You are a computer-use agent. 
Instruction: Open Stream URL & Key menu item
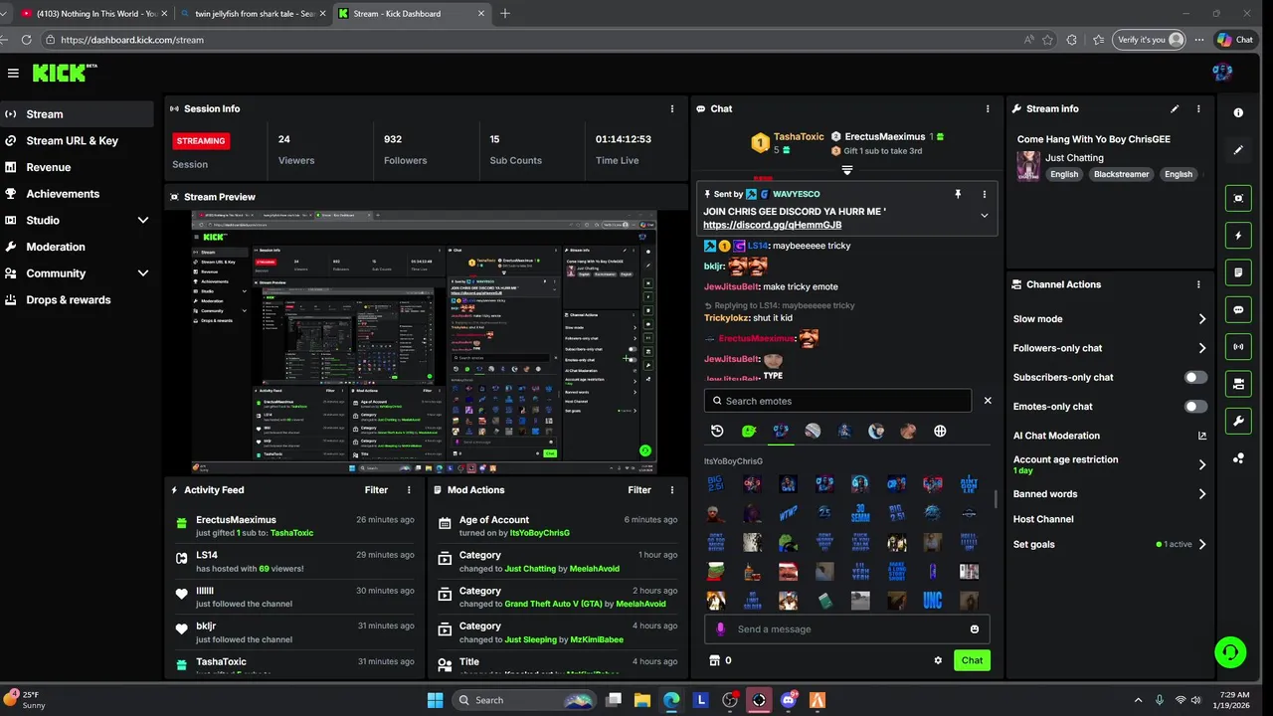tap(77, 140)
